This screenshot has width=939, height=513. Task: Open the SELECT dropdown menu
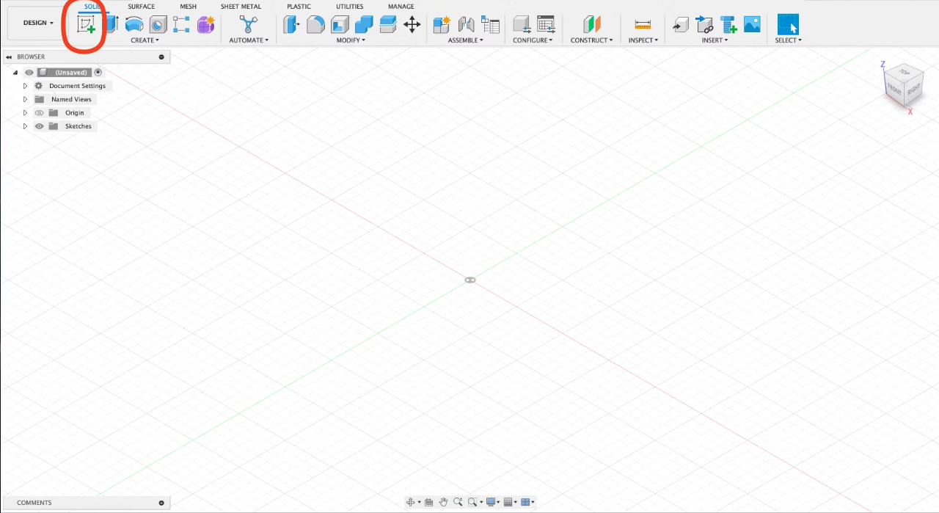point(788,40)
